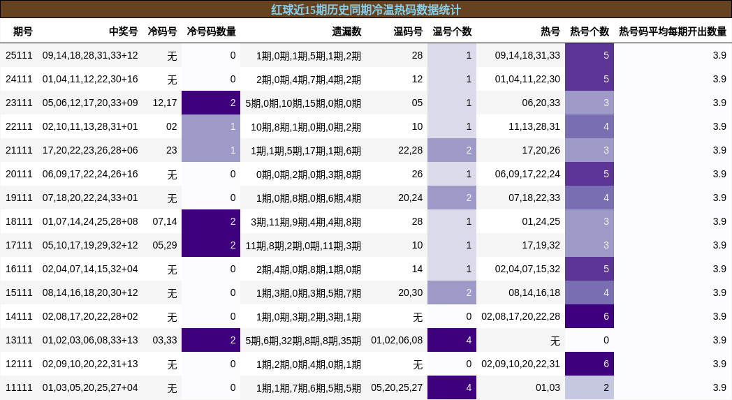Click period number 12111
Viewport: 732px width, 400px height.
pos(19,364)
